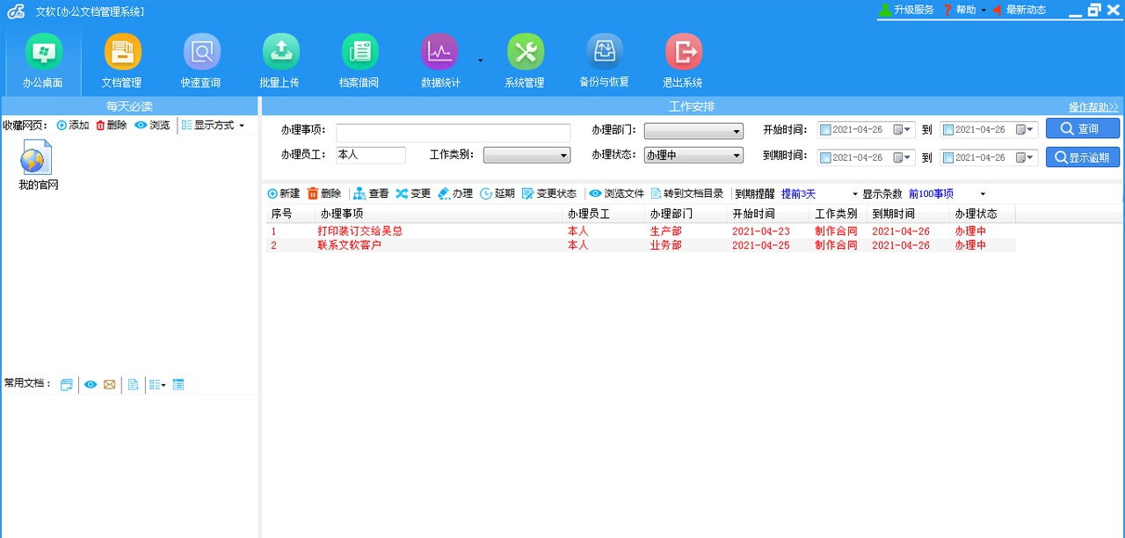The width and height of the screenshot is (1125, 538).
Task: Click the 查询 button
Action: click(1082, 128)
